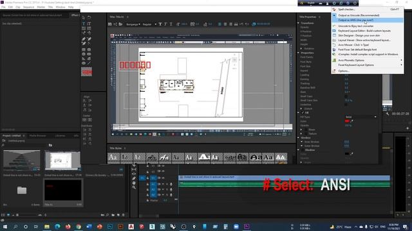This screenshot has width=412, height=231.
Task: Select the Type tool in Titler toolbar
Action: pyautogui.click(x=84, y=24)
